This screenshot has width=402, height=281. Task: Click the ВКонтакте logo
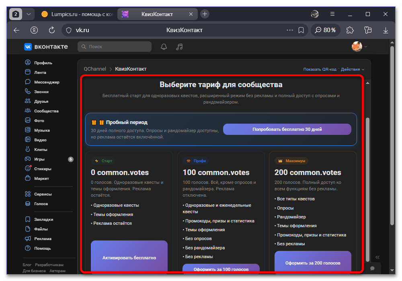(x=46, y=47)
